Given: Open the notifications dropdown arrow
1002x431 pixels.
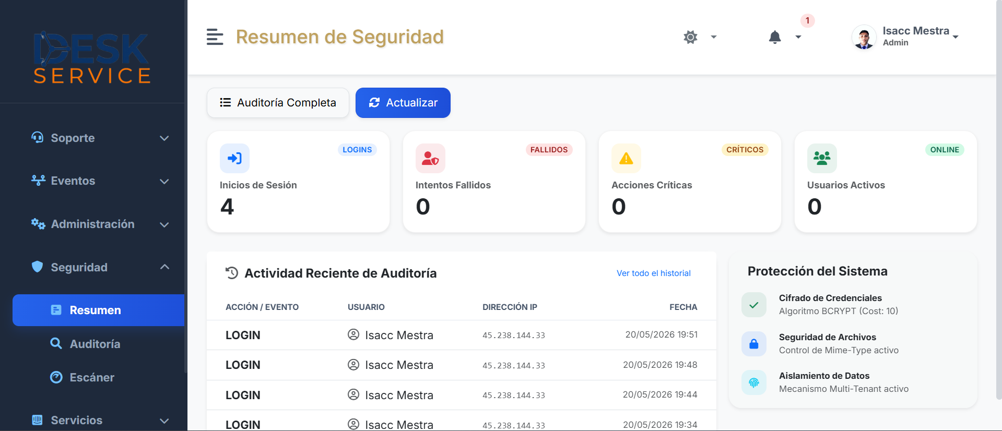Looking at the screenshot, I should click(798, 37).
